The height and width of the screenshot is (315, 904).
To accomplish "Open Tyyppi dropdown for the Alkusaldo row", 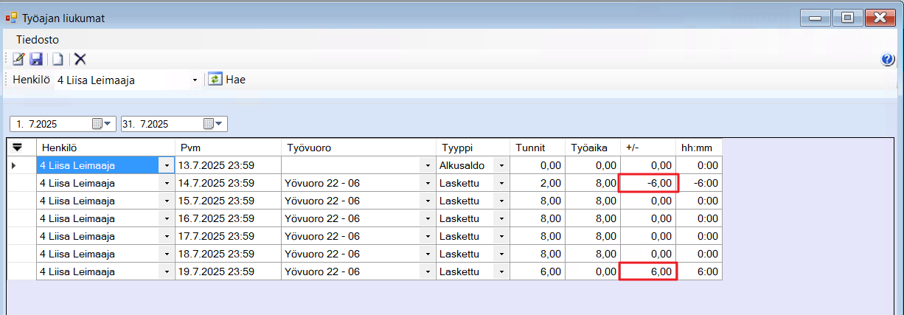I will coord(501,165).
